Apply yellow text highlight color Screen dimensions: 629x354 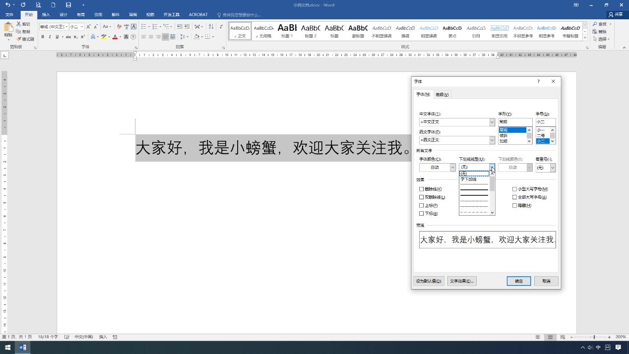104,37
